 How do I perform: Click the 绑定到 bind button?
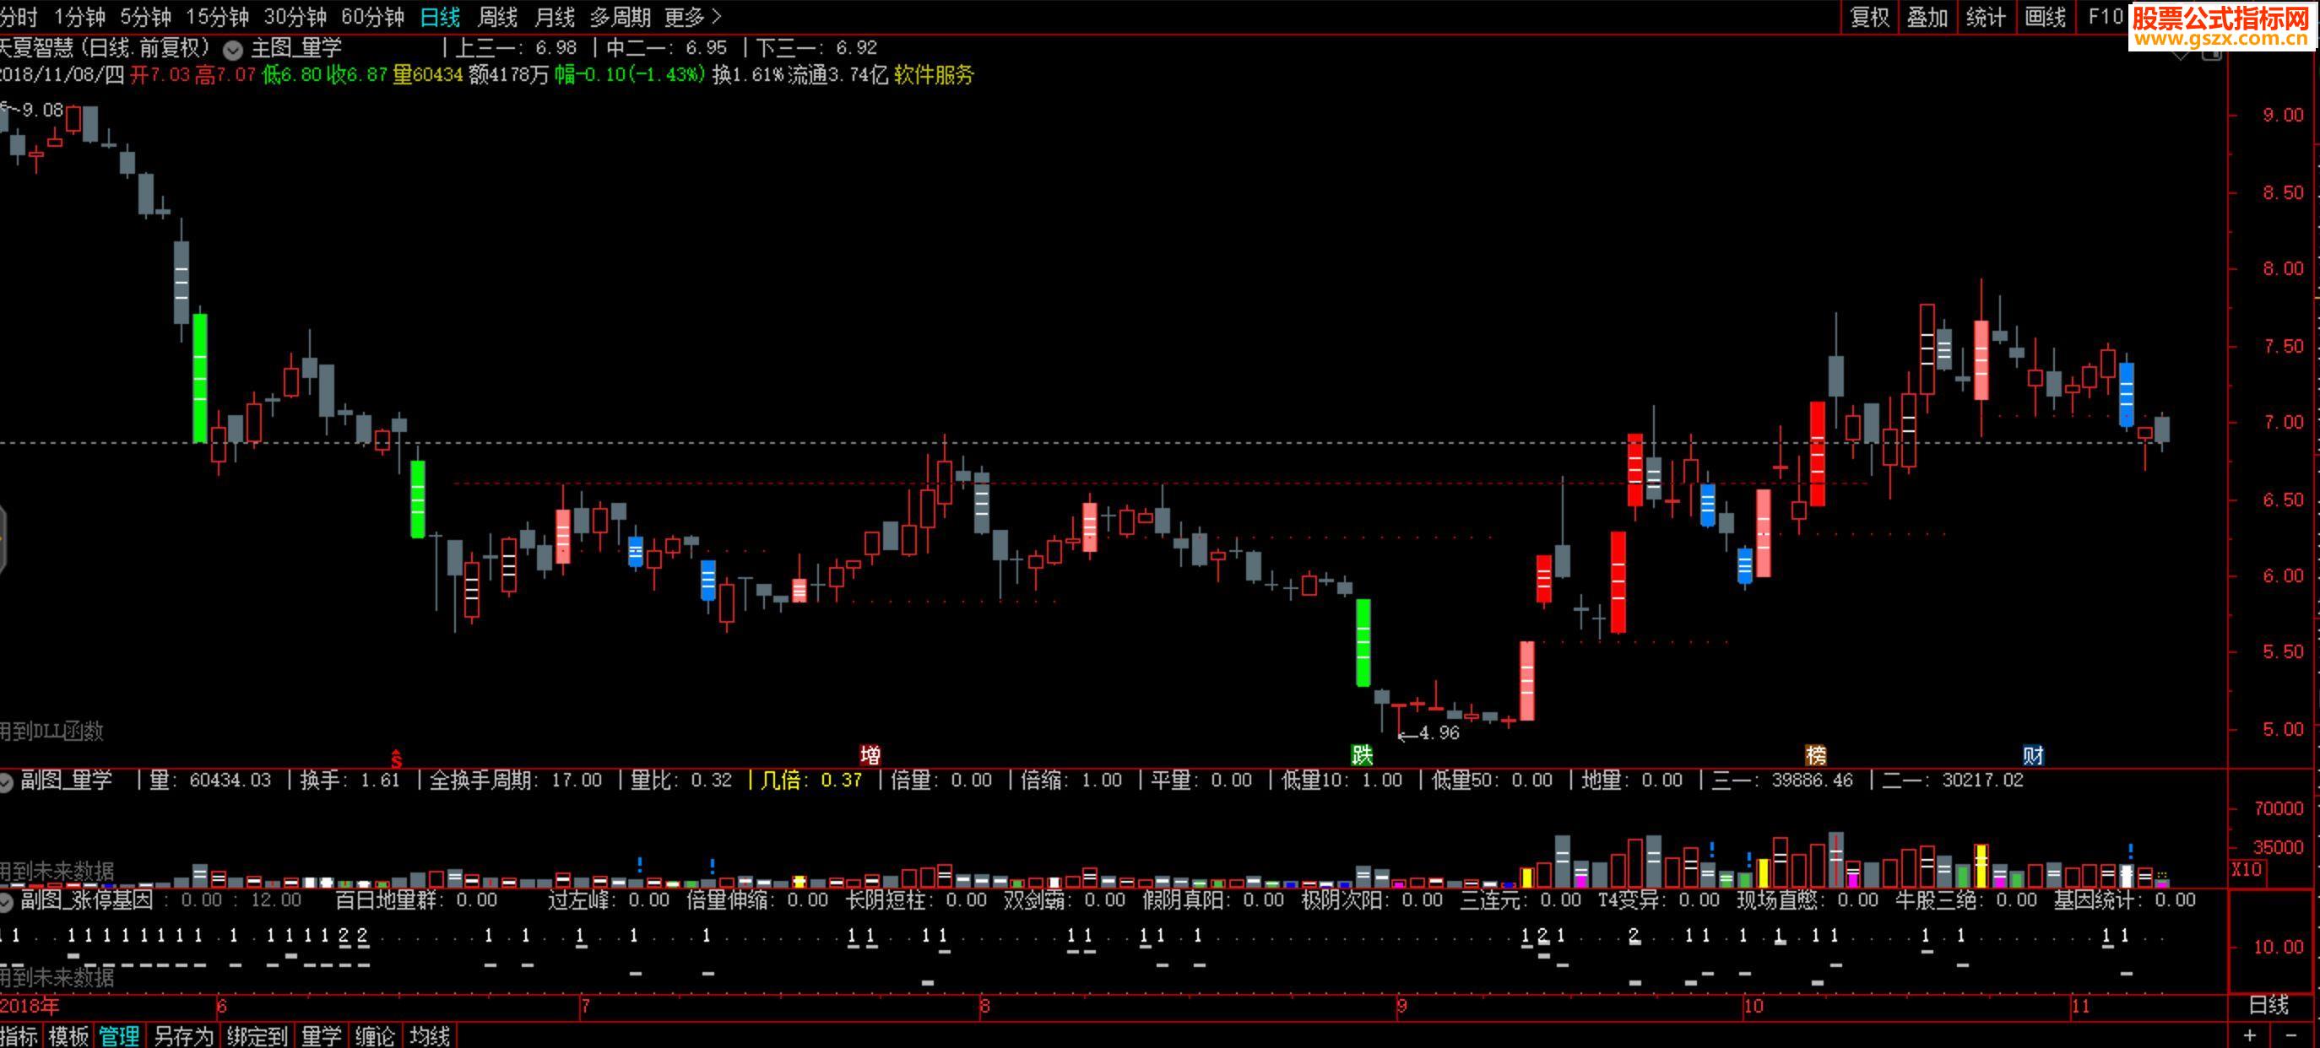click(x=257, y=1036)
